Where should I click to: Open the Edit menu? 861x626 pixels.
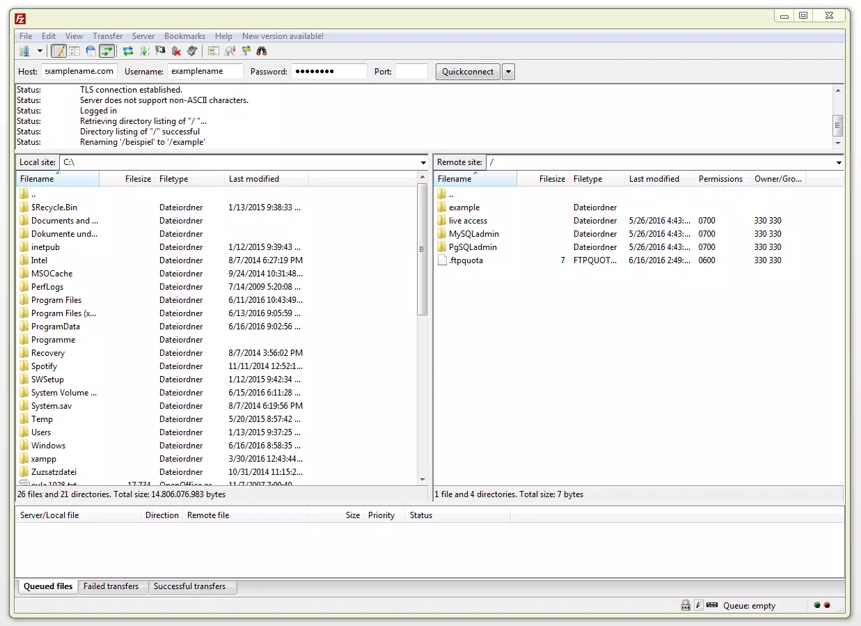[49, 36]
